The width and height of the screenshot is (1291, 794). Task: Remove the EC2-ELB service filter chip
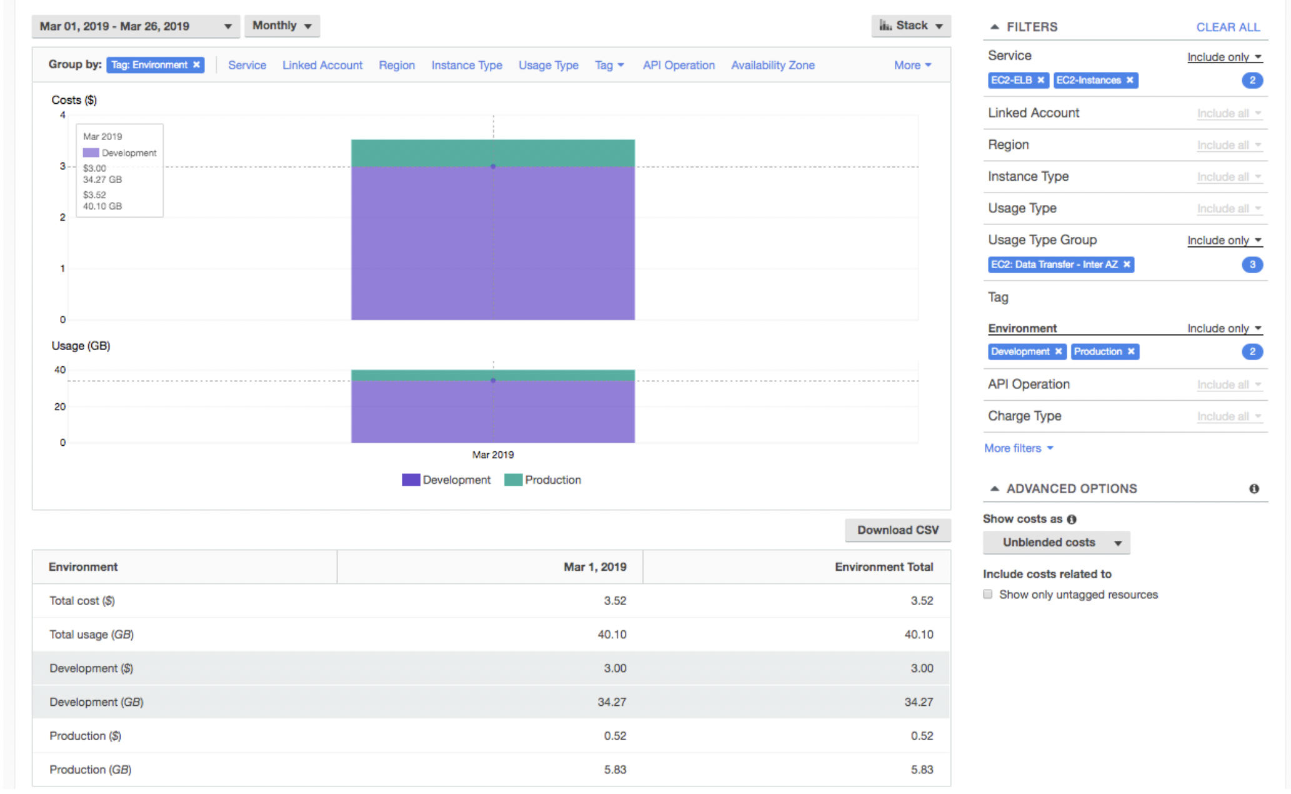click(1041, 80)
